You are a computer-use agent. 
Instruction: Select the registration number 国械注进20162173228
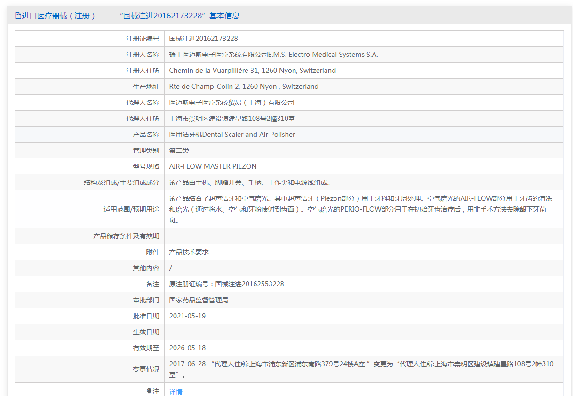pos(204,39)
